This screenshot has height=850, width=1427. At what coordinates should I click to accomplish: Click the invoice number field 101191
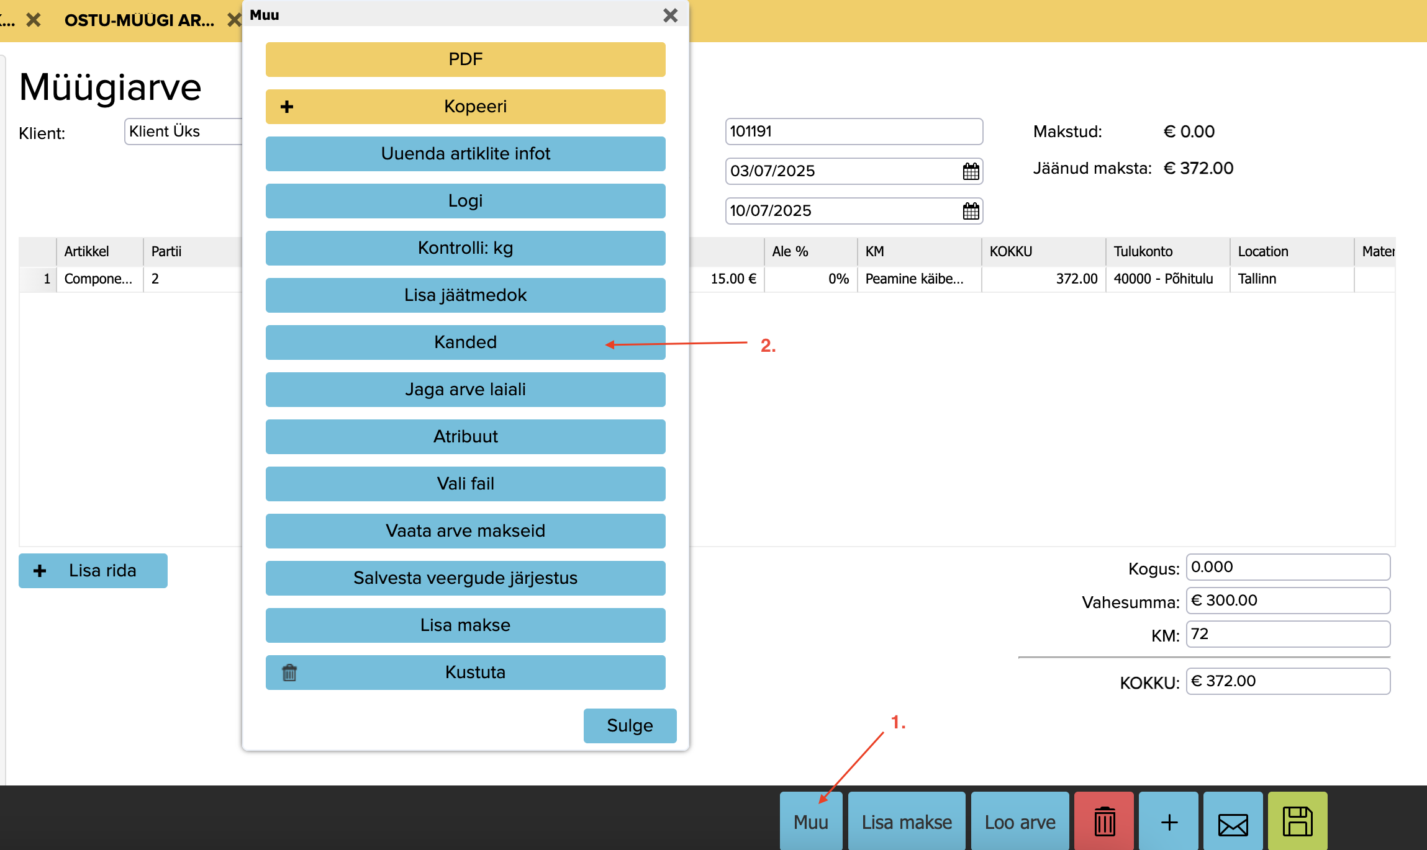[x=853, y=132]
